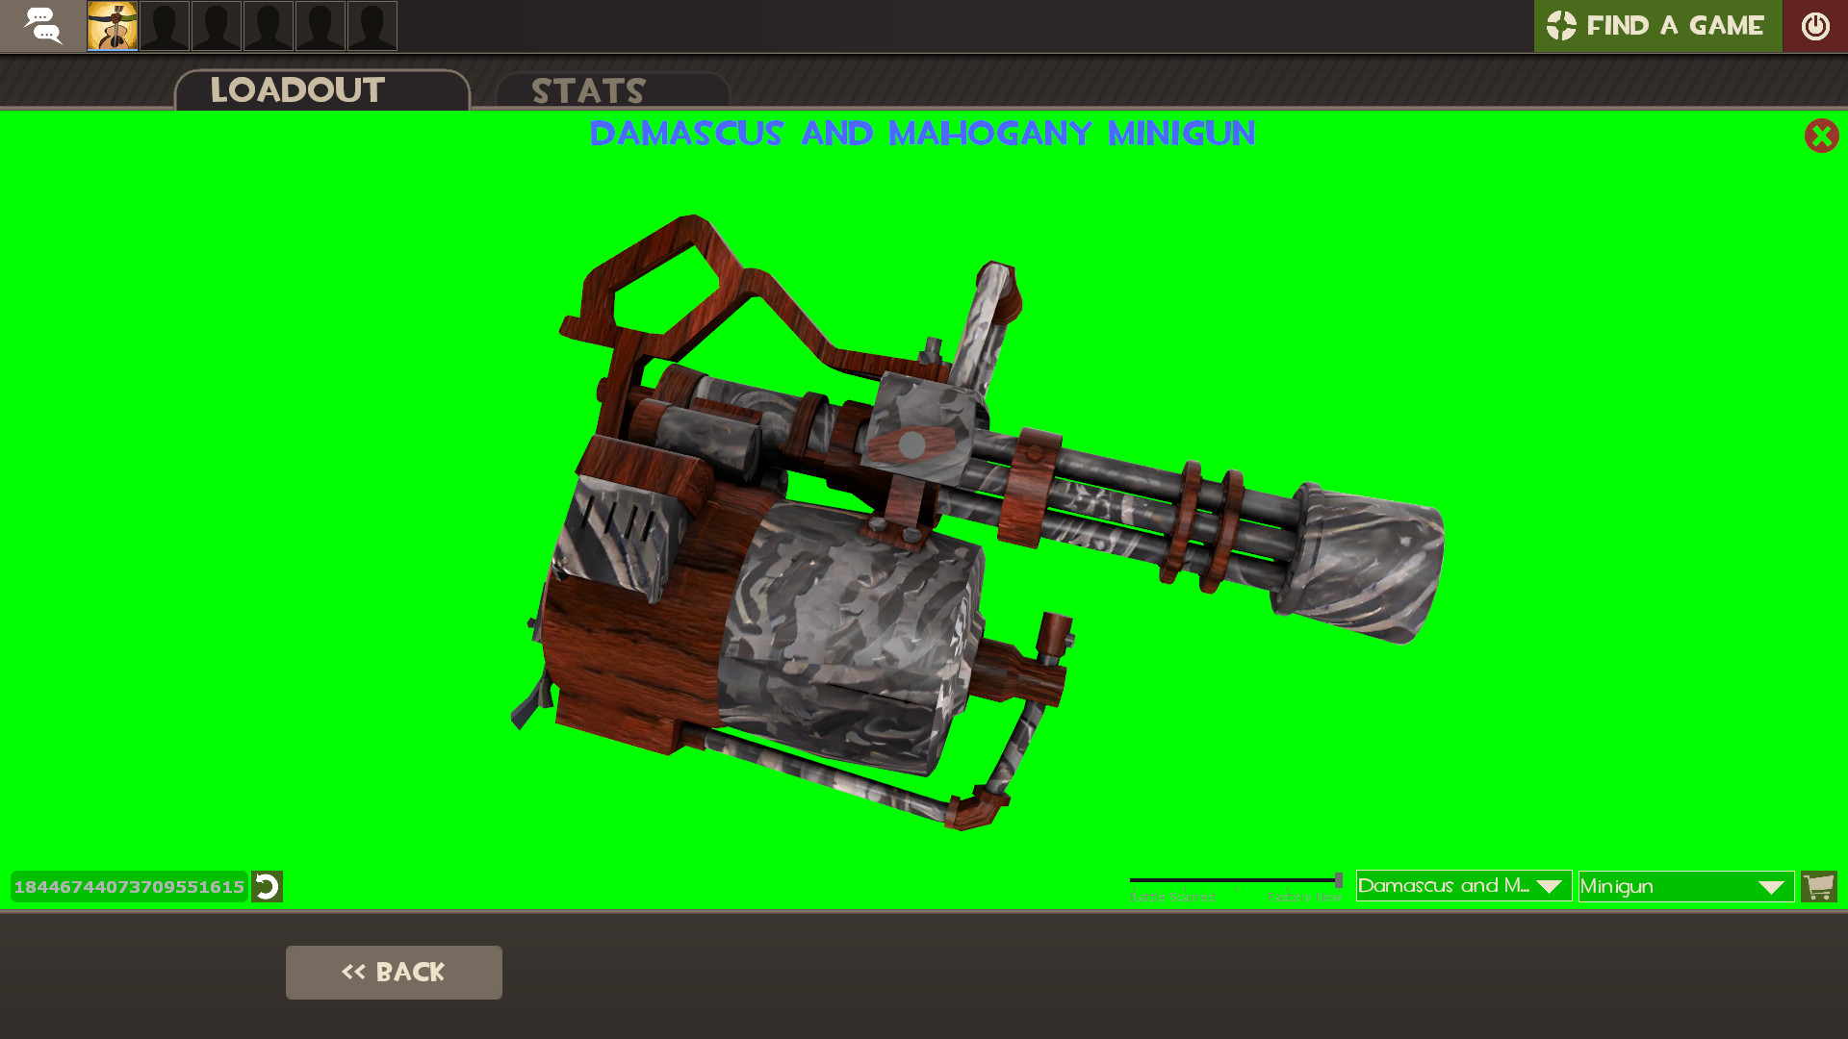1848x1039 pixels.
Task: Click the first empty teammate avatar slot
Action: point(165,26)
